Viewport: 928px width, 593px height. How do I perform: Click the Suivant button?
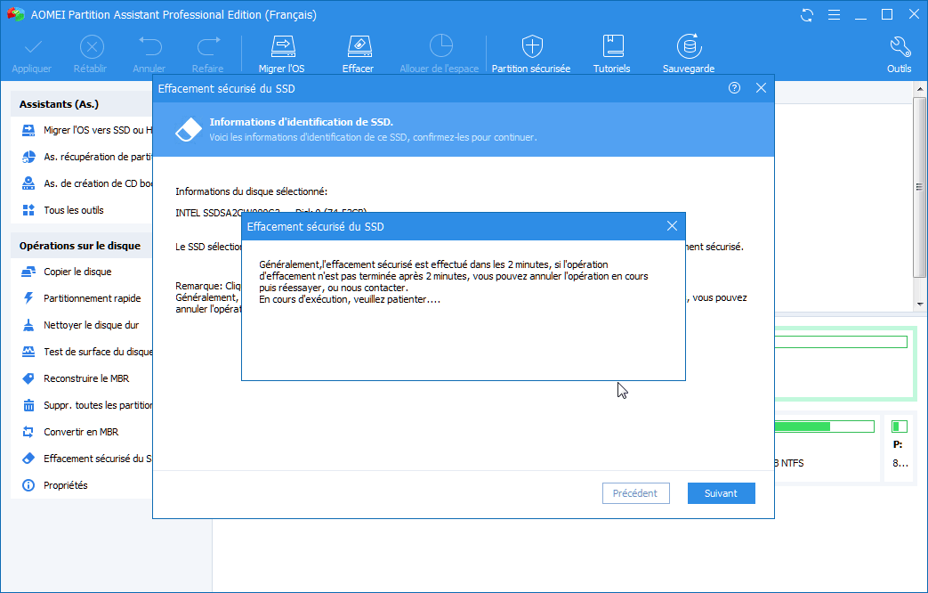[721, 493]
